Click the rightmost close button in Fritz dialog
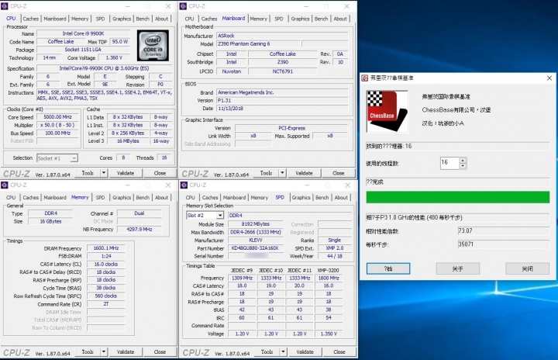 528,268
